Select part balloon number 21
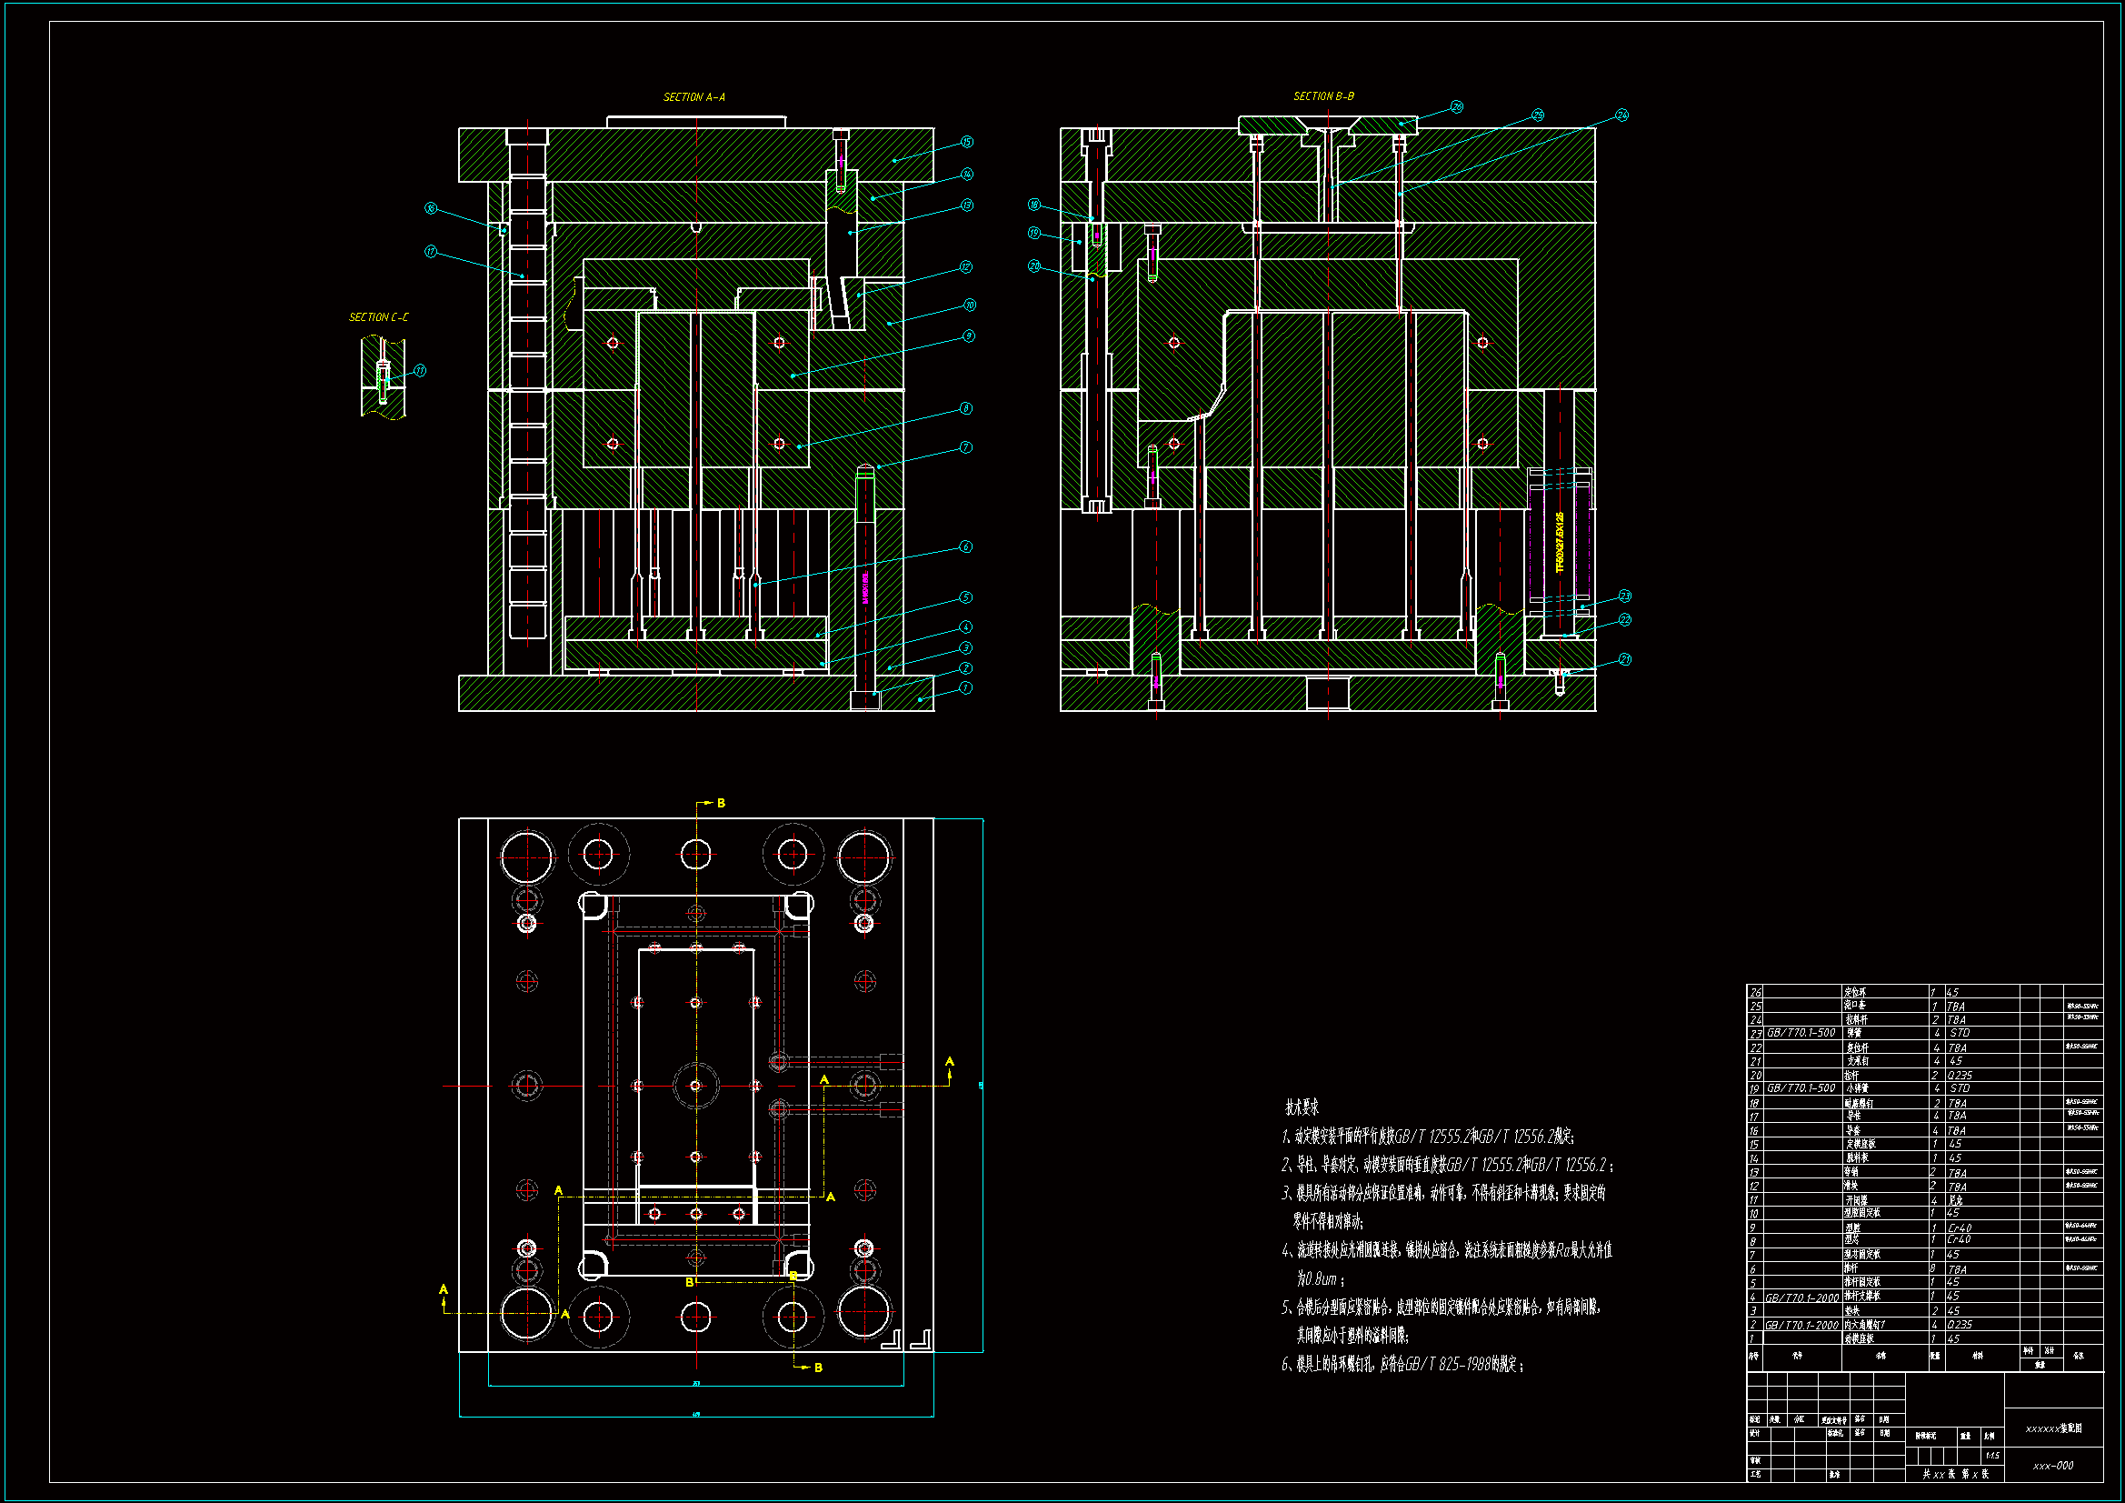Viewport: 2125px width, 1503px height. [1626, 660]
